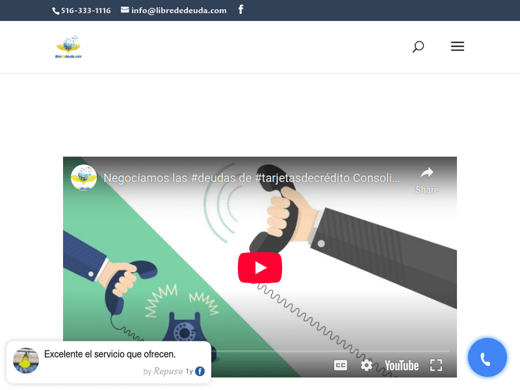The width and height of the screenshot is (520, 390).
Task: Click the phone number 516-333-1116
Action: point(82,10)
